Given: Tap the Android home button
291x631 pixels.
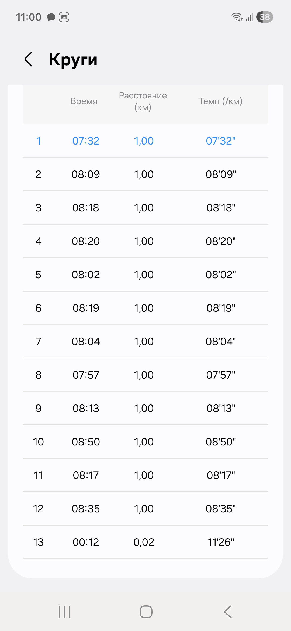Looking at the screenshot, I should point(146,612).
